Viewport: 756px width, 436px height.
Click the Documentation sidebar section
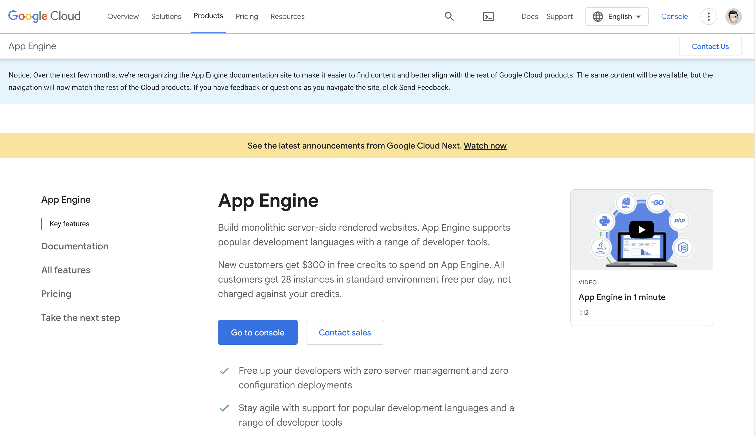pyautogui.click(x=74, y=246)
